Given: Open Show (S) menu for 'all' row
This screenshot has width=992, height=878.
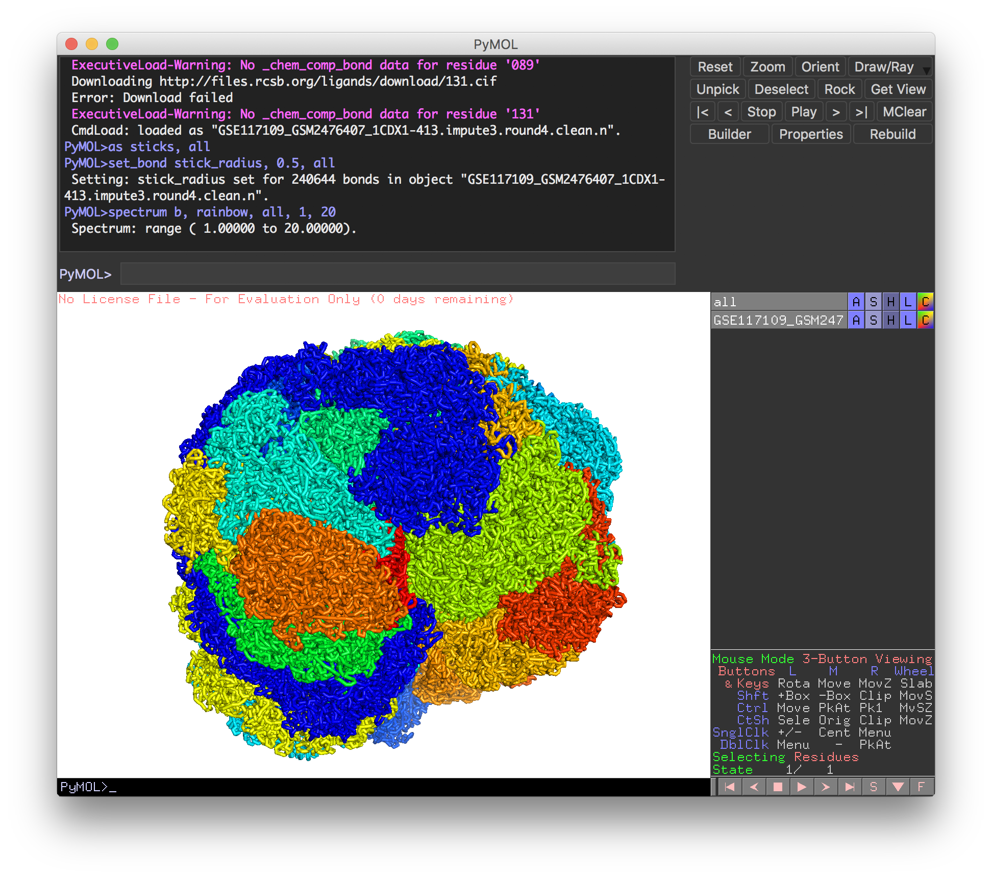Looking at the screenshot, I should point(873,302).
